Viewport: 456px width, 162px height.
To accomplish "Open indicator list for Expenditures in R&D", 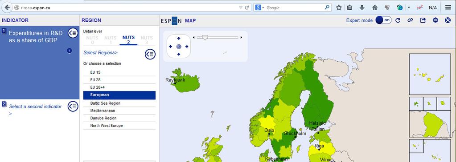I will pyautogui.click(x=73, y=33).
